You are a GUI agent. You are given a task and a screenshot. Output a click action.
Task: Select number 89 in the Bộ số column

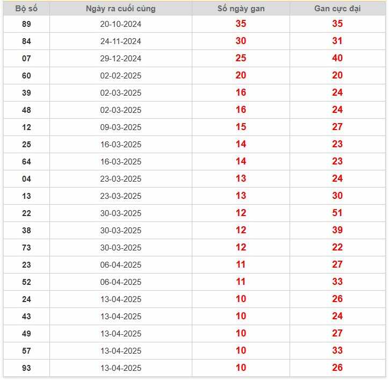point(26,24)
